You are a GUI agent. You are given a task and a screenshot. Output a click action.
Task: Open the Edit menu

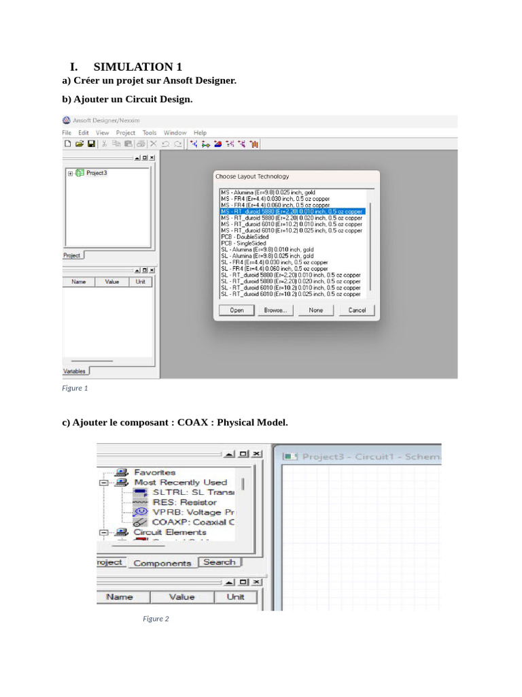[84, 133]
